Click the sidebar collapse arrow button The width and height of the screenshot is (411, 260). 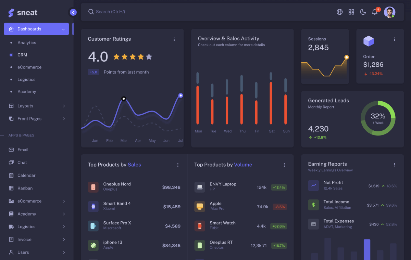click(73, 12)
